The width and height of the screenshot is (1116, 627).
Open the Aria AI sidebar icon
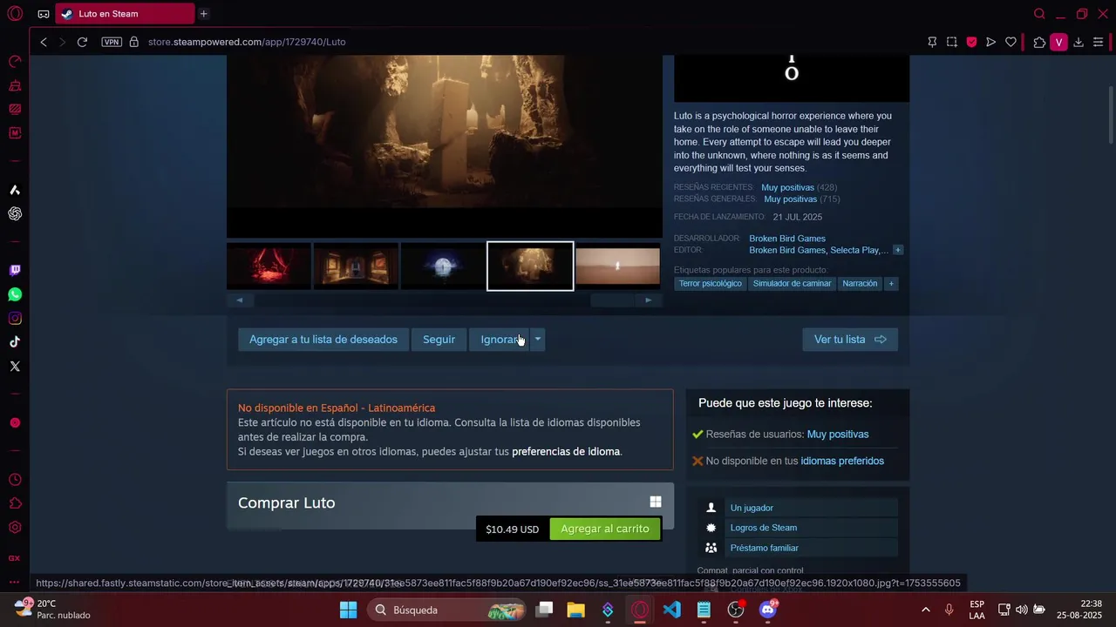[x=15, y=190]
